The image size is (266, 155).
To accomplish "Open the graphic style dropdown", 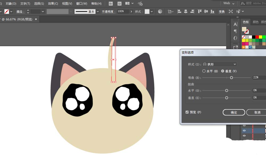I will 152,11.
